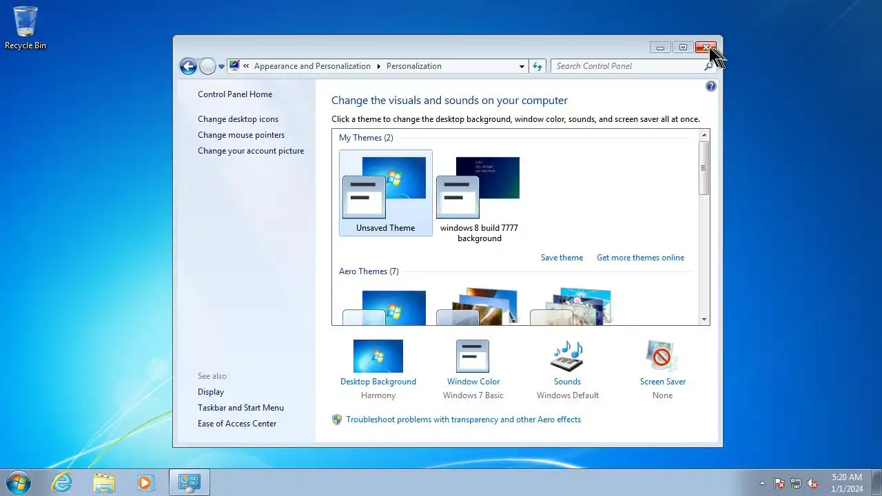
Task: Click Troubleshoot problems with transparency link
Action: [x=463, y=420]
